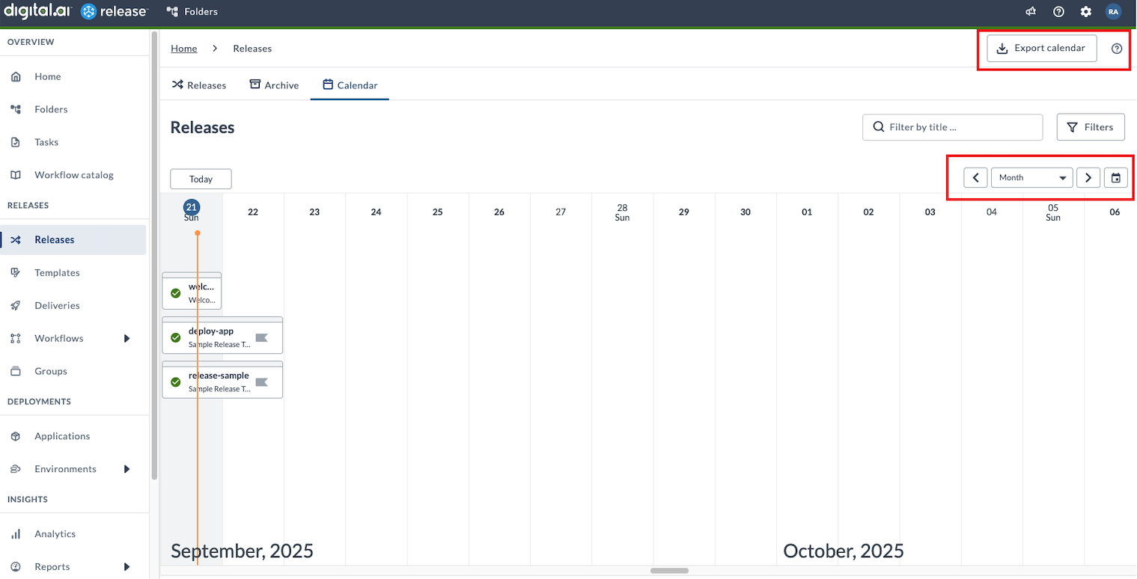Click the Filter by title search field
This screenshot has height=579, width=1137.
pyautogui.click(x=952, y=127)
